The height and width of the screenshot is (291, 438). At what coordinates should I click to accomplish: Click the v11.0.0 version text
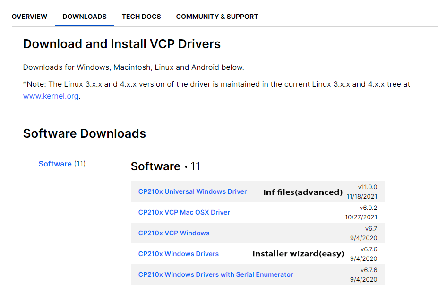click(367, 187)
